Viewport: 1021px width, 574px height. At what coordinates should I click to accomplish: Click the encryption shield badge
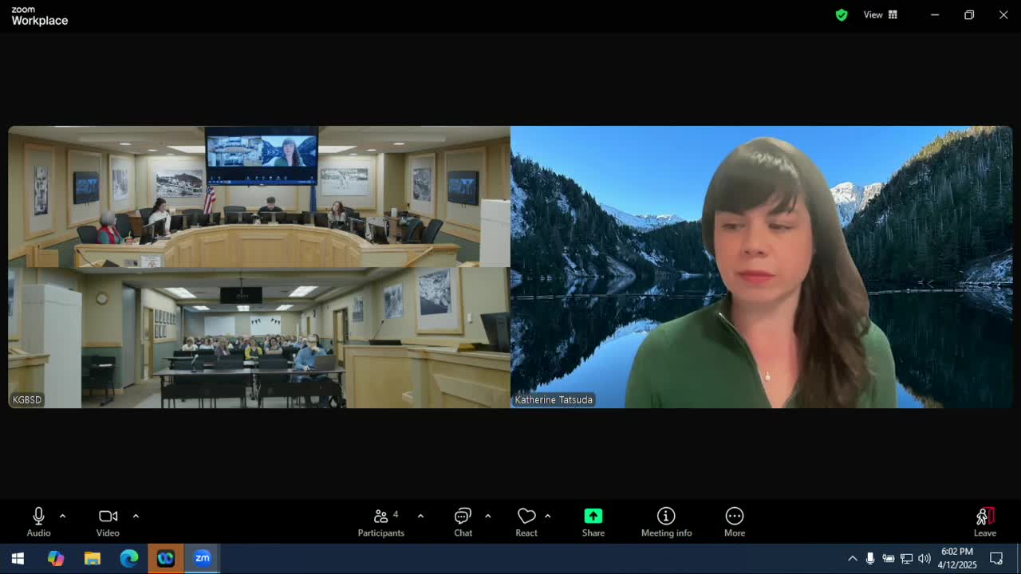click(841, 14)
